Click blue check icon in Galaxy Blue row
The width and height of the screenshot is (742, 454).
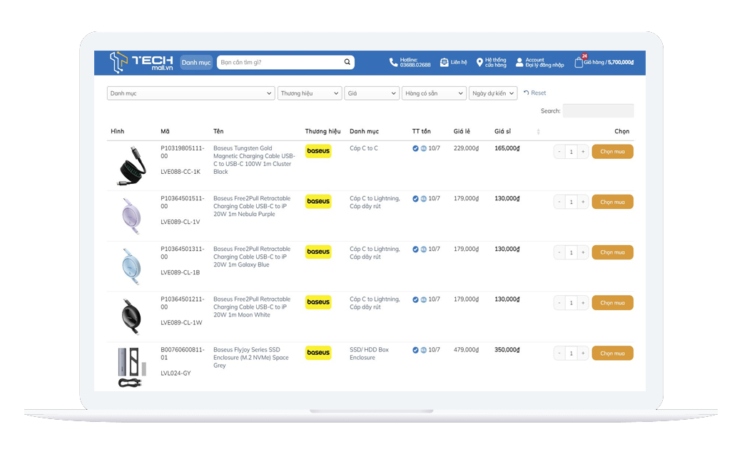(x=415, y=249)
